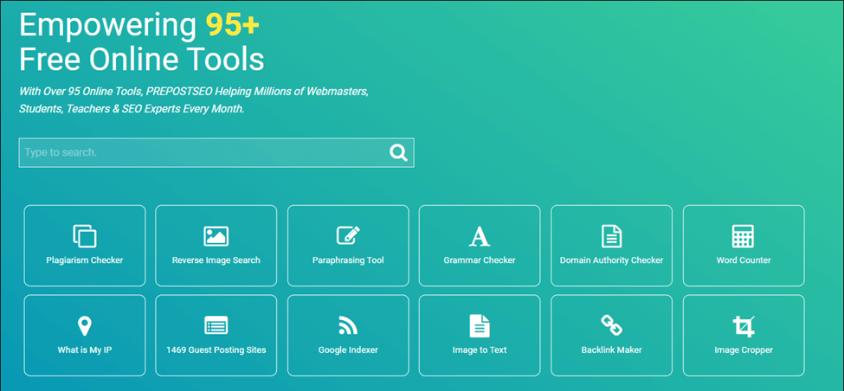The image size is (844, 391).
Task: Click the Image Cropper crop icon
Action: [x=744, y=326]
